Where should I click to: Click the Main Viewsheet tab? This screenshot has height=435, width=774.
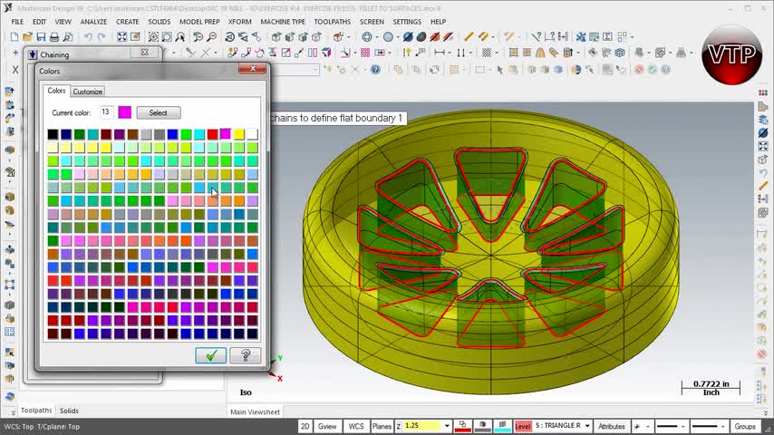(256, 411)
